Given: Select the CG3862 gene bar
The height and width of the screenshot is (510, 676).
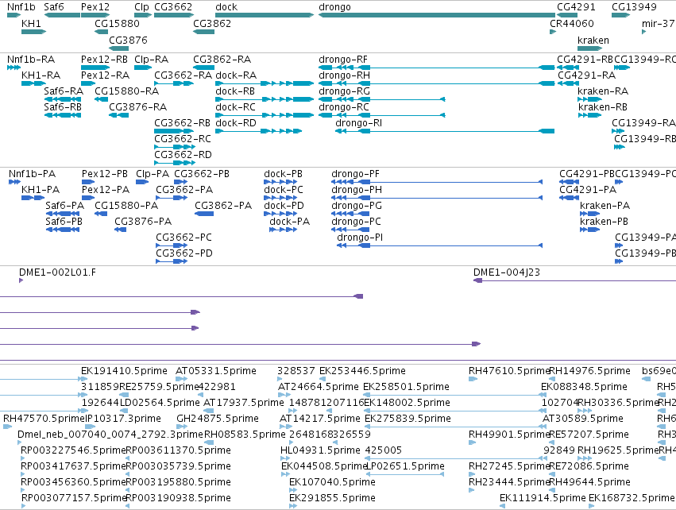Looking at the screenshot, I should pyautogui.click(x=203, y=32).
